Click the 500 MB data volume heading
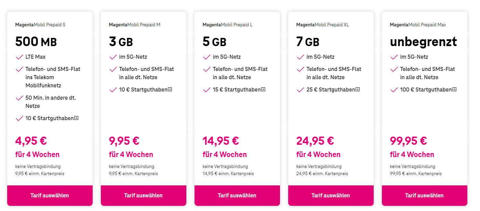The image size is (480, 211). 36,42
